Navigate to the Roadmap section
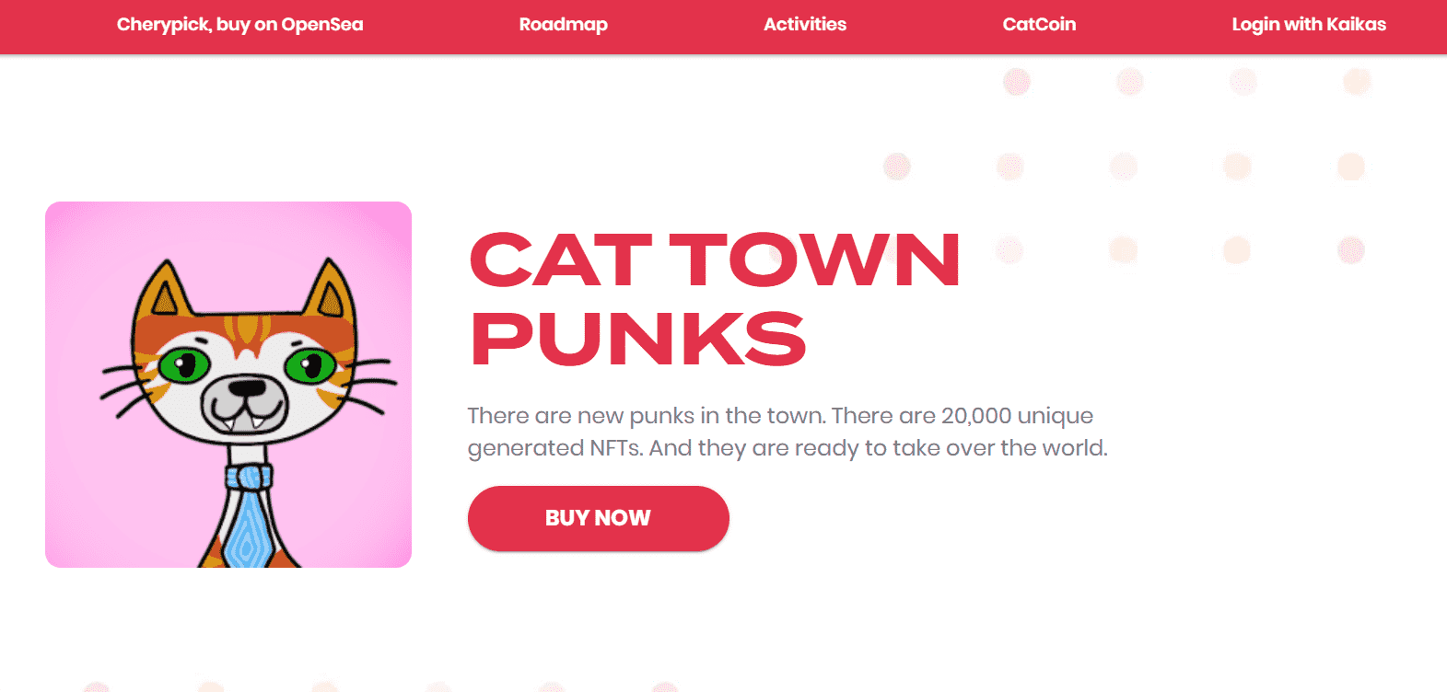The height and width of the screenshot is (692, 1447). [563, 25]
